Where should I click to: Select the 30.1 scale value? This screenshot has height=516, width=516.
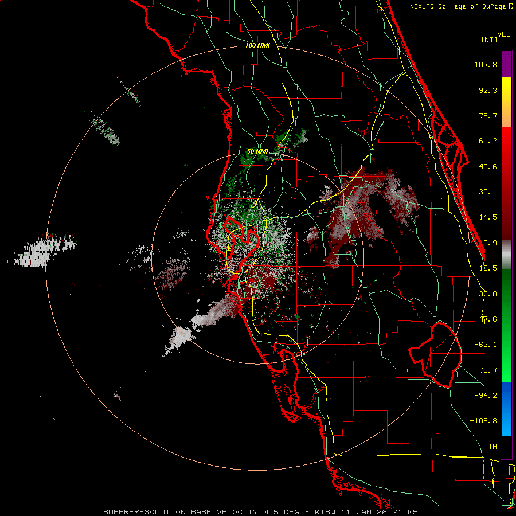coord(488,192)
